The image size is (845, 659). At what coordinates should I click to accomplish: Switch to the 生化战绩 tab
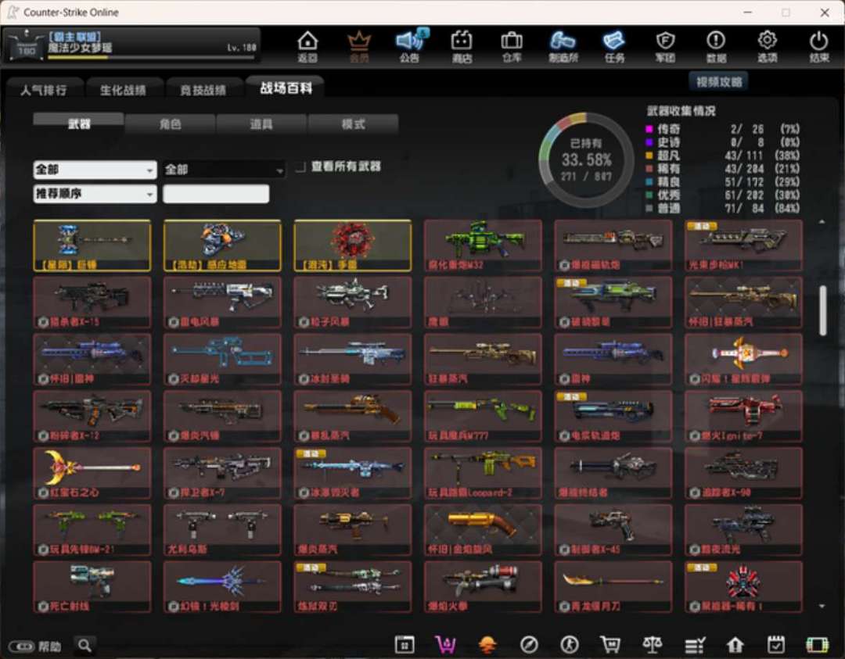coord(123,89)
